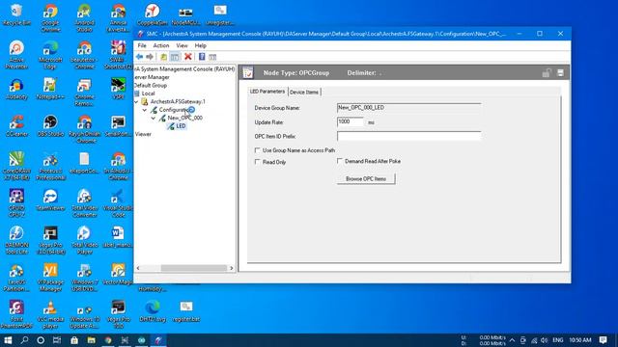Click the Chrome icon in the taskbar
Image resolution: width=618 pixels, height=347 pixels.
click(x=108, y=340)
